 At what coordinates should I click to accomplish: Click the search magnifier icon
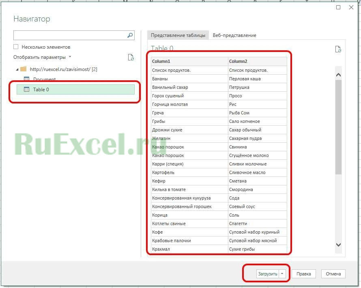click(x=130, y=35)
